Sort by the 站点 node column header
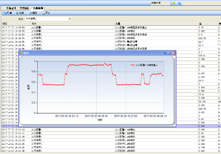The width and height of the screenshot is (221, 154). pyautogui.click(x=73, y=24)
